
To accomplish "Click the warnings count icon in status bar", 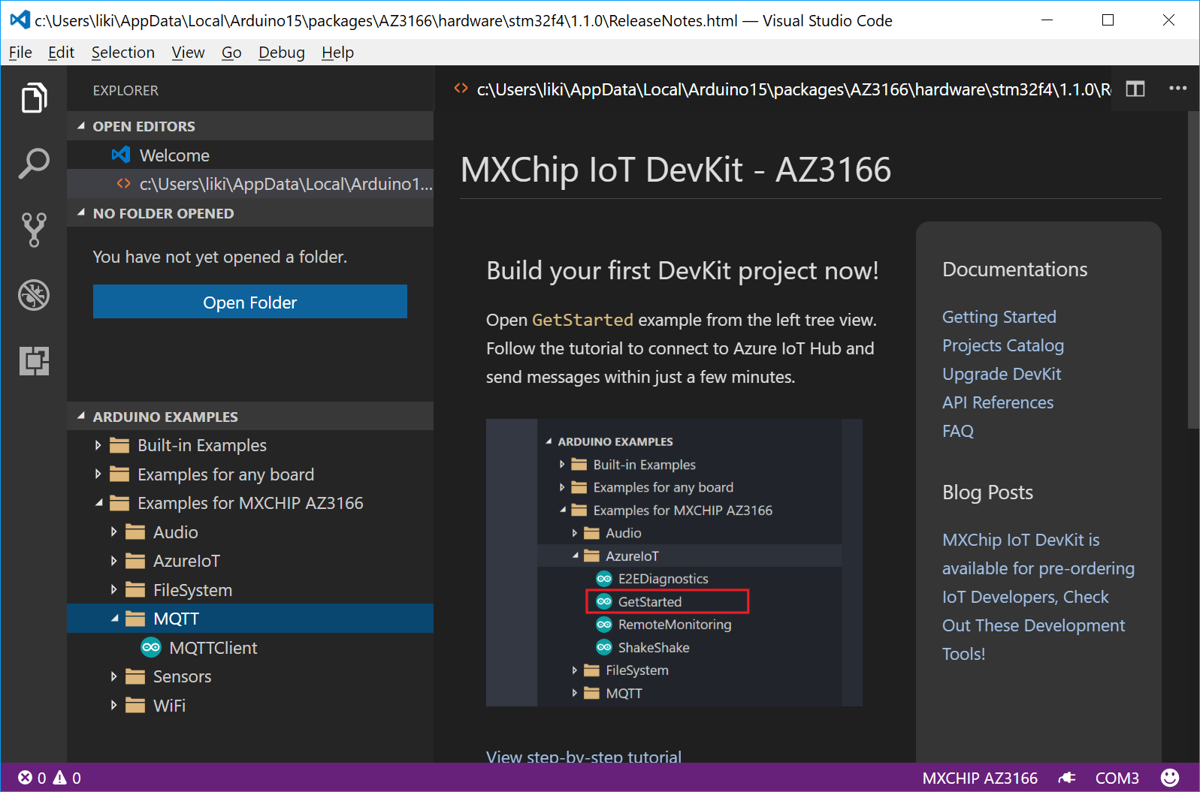I will pyautogui.click(x=59, y=778).
